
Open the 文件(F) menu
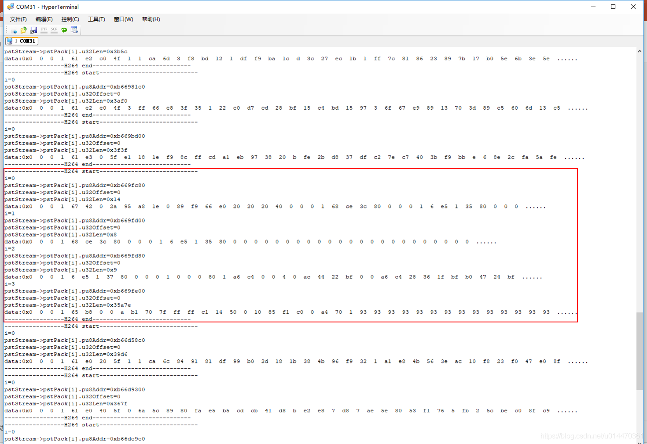18,19
